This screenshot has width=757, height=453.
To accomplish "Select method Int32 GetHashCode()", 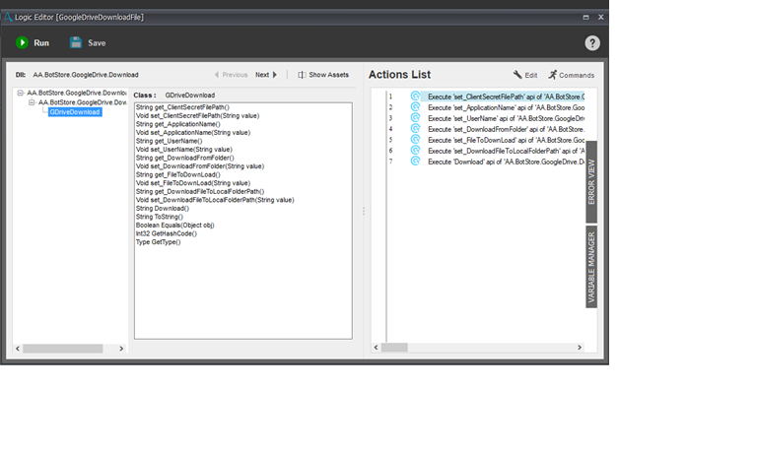I will tap(166, 233).
